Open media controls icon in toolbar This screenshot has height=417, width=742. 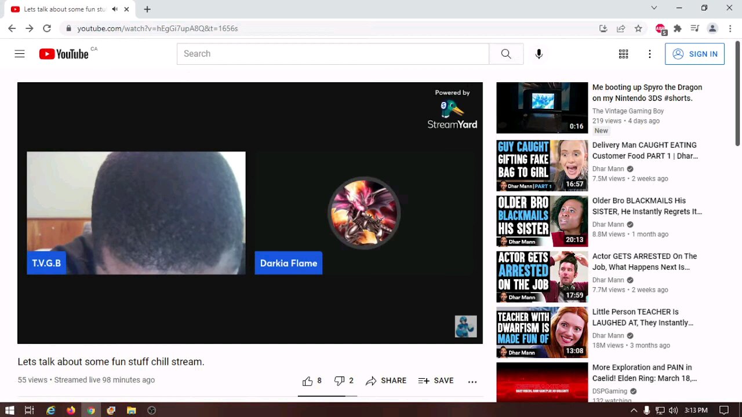695,28
